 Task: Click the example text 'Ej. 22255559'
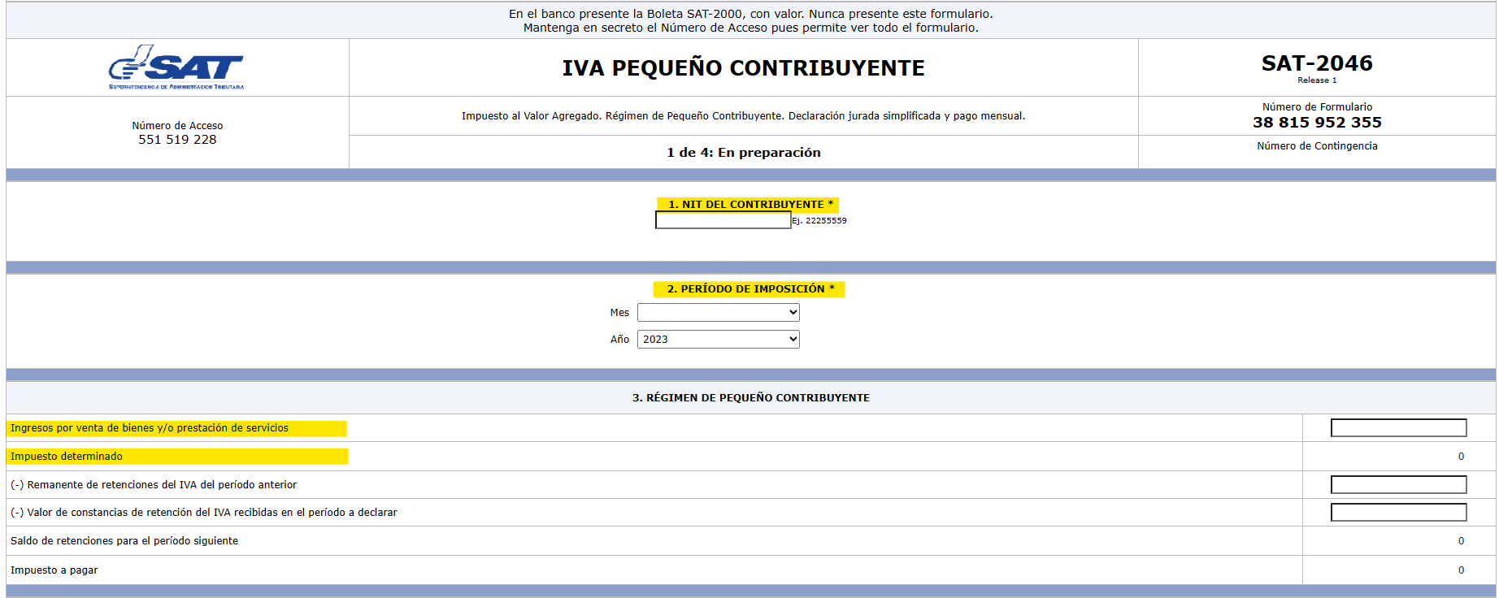pos(819,221)
